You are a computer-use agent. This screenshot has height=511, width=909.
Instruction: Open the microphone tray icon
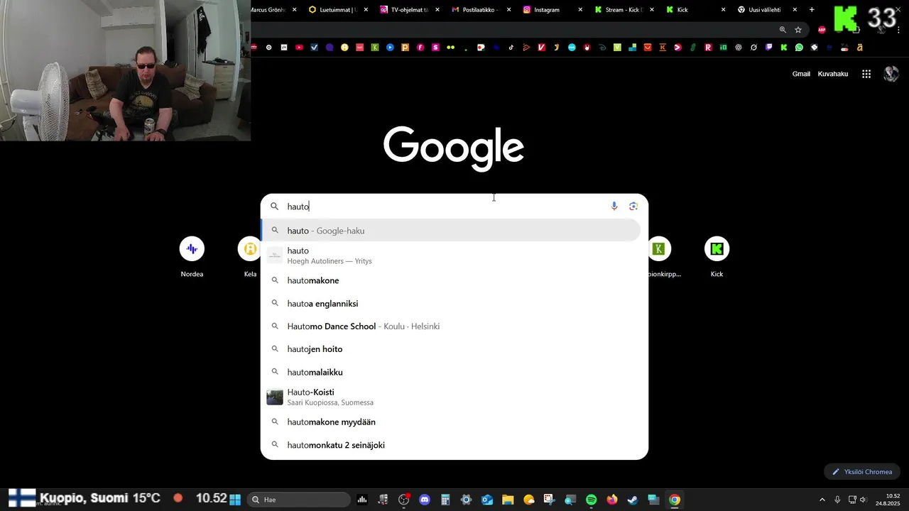pos(837,500)
